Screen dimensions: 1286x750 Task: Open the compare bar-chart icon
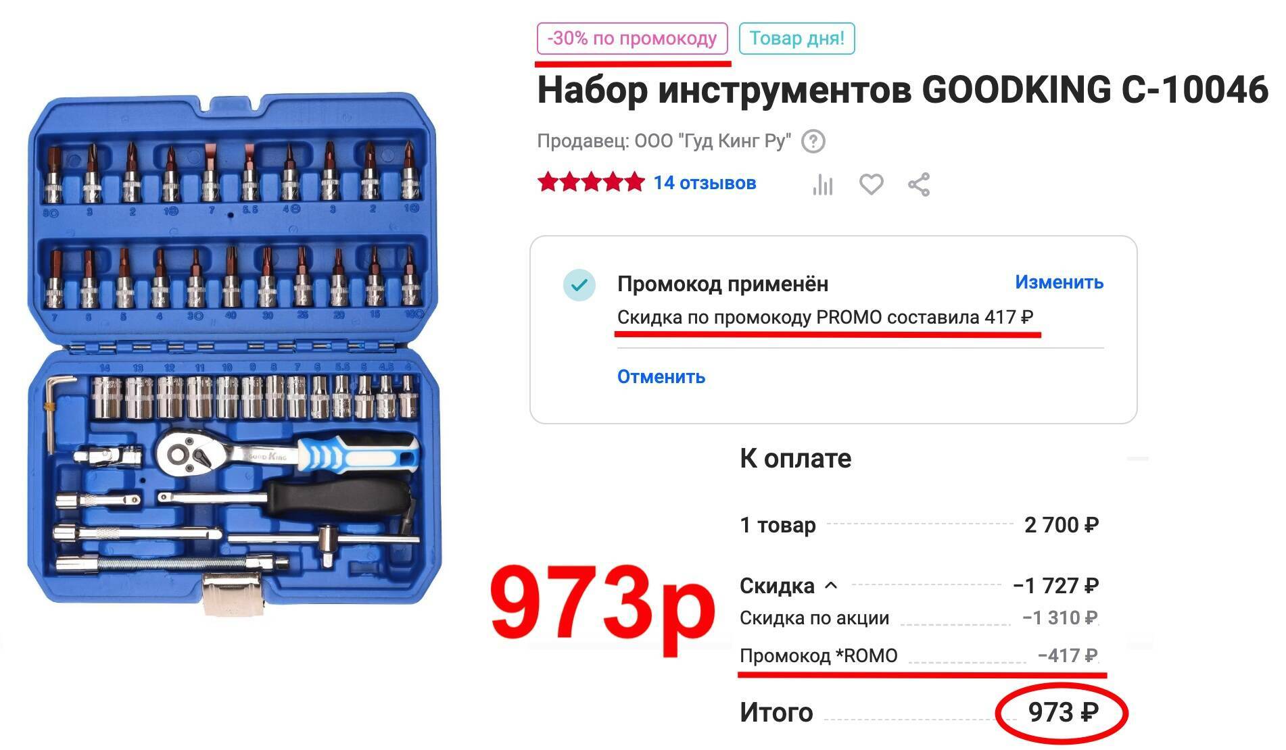tap(822, 184)
